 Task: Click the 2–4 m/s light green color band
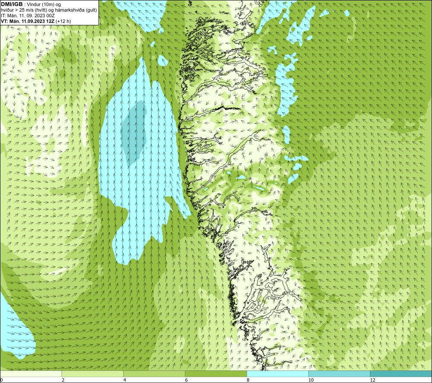[x=92, y=374]
